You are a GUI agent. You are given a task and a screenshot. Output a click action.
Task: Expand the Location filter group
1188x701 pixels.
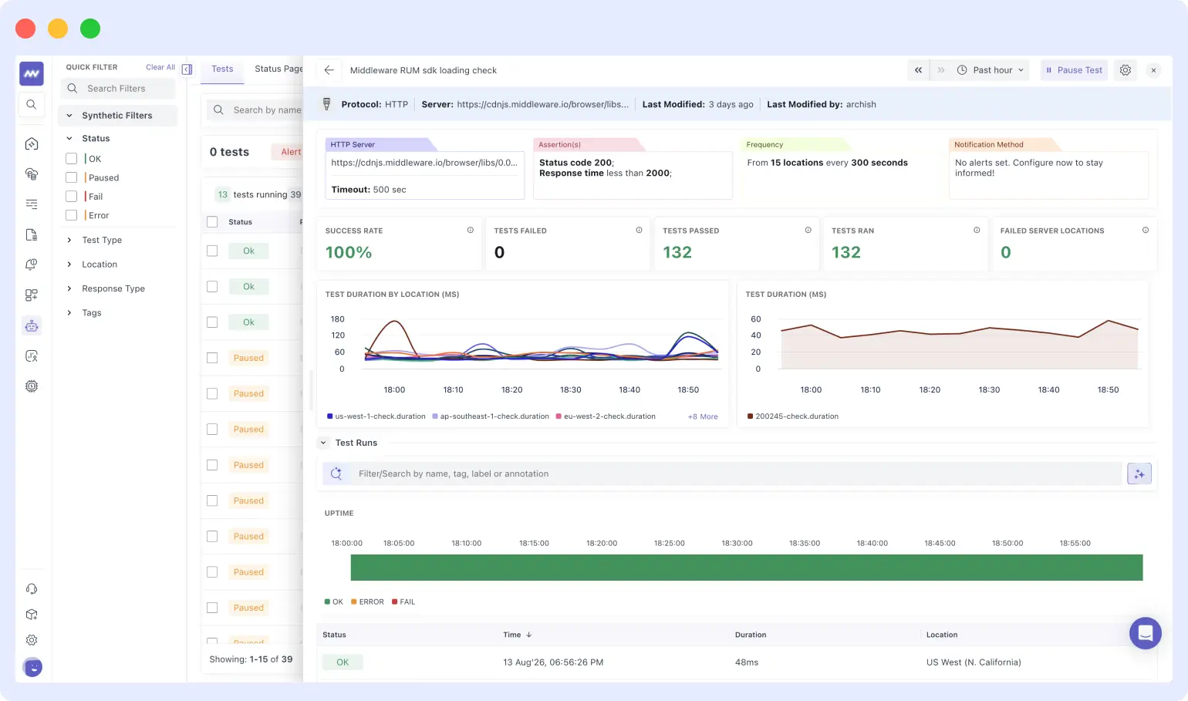point(69,265)
